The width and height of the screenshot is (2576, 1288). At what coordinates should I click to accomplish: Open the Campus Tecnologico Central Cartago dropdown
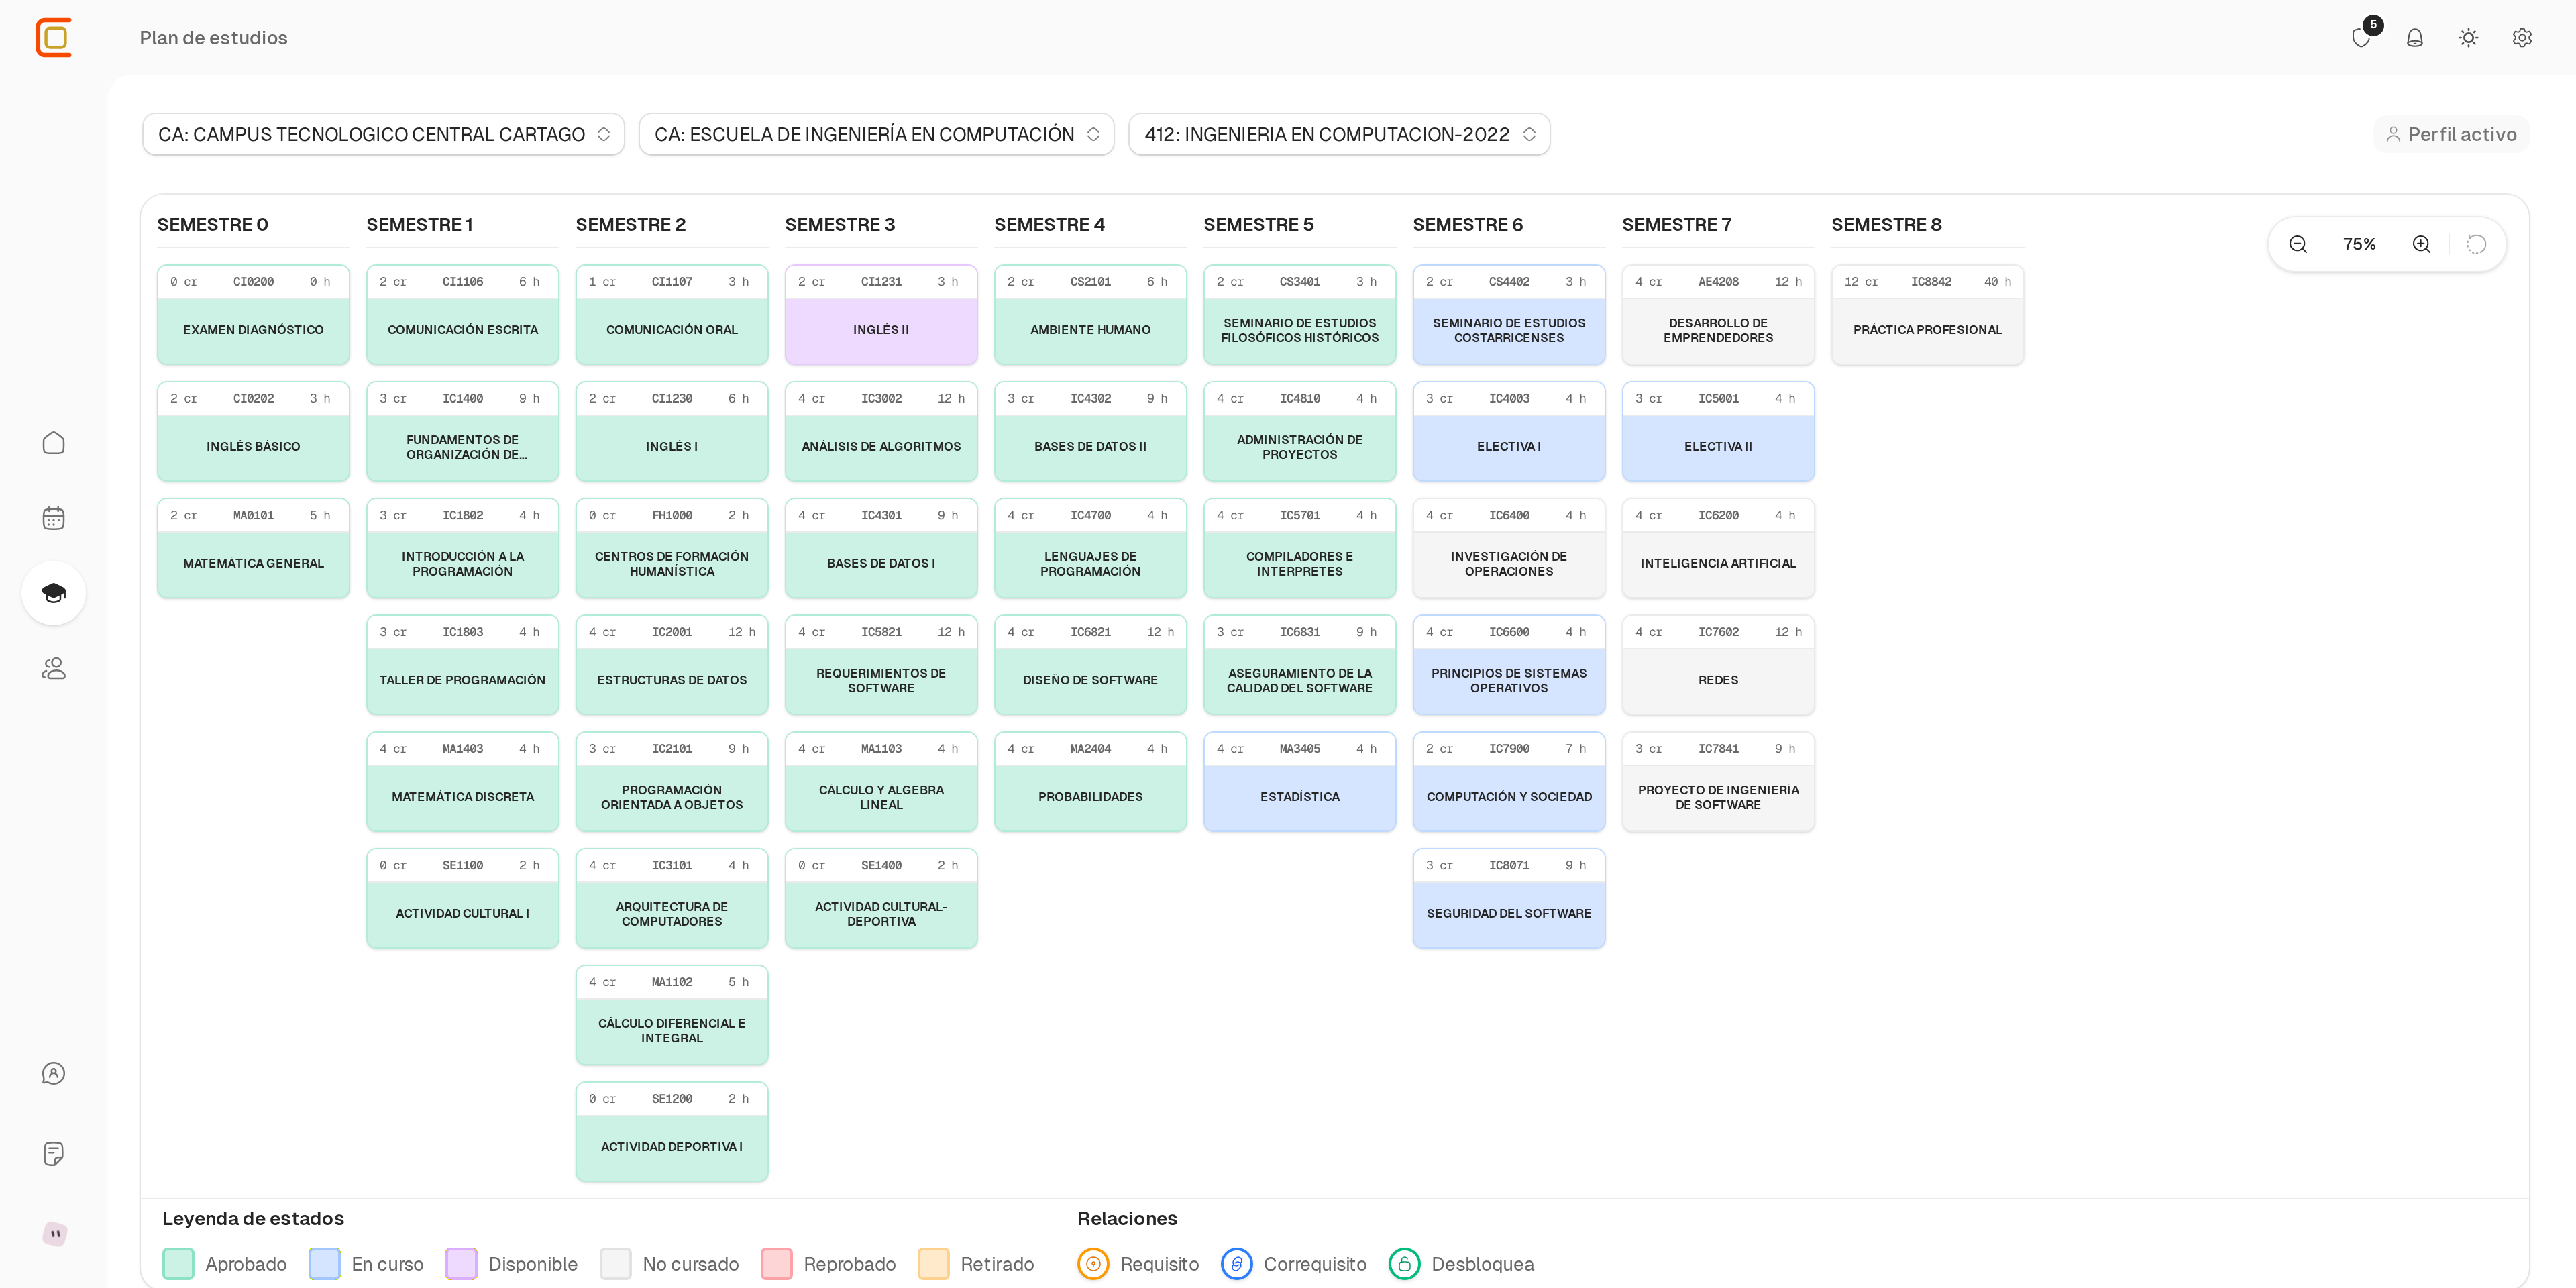[x=383, y=134]
